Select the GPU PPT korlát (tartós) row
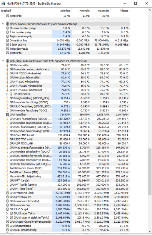 [68, 185]
